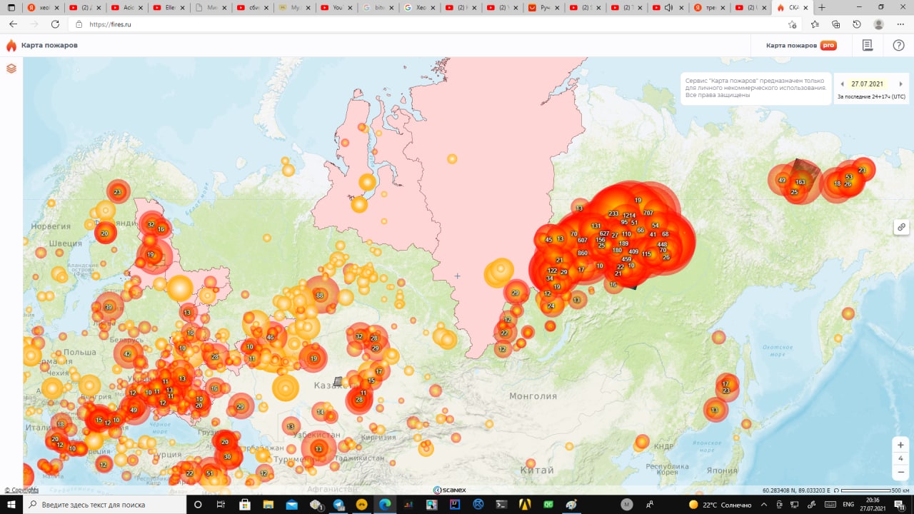Viewport: 914px width, 514px height.
Task: Go to previous date arrow
Action: (x=842, y=84)
